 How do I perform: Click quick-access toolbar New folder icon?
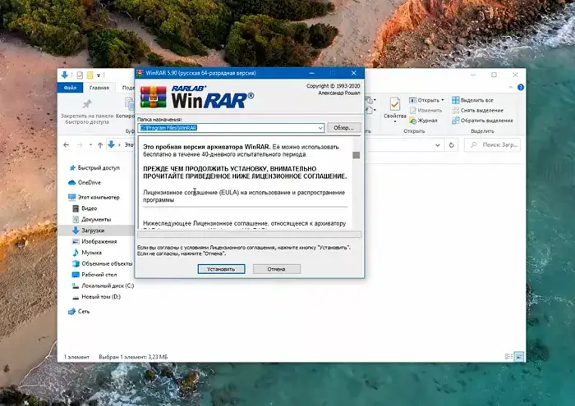[90, 75]
